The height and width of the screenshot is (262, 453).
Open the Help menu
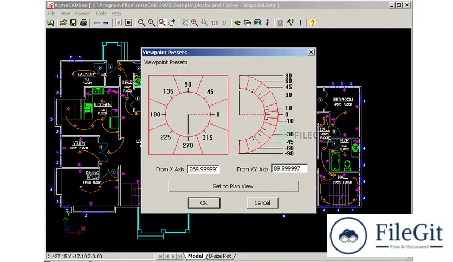coord(116,14)
